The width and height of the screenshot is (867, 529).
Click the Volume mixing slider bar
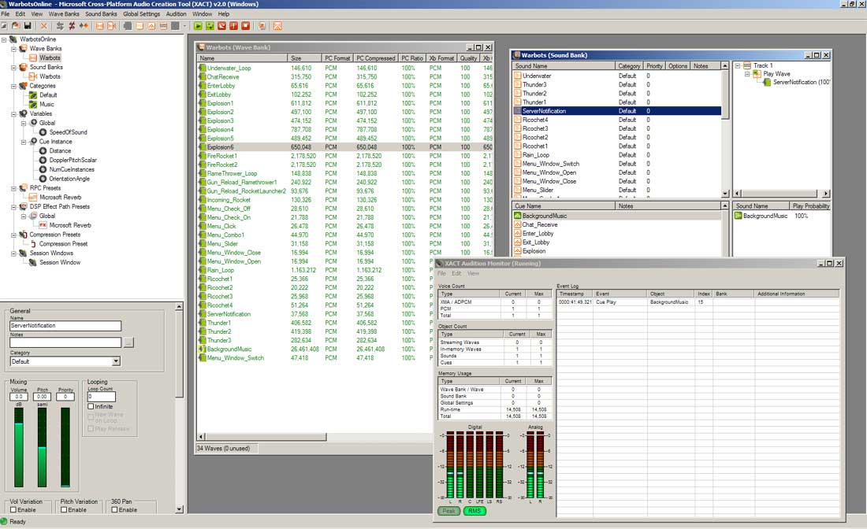click(x=19, y=447)
